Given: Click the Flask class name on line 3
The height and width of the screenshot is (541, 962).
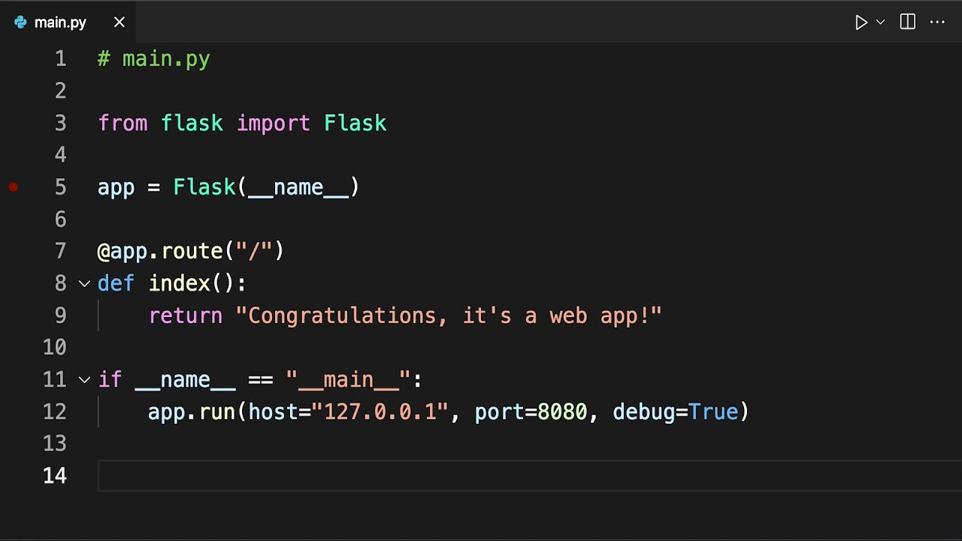Looking at the screenshot, I should [355, 123].
